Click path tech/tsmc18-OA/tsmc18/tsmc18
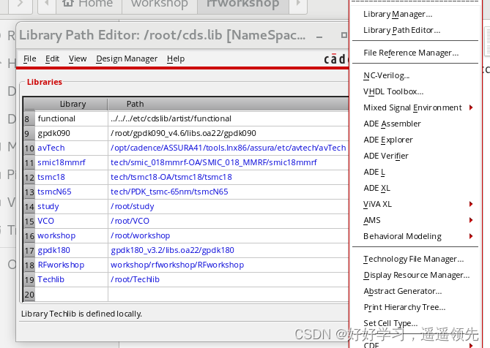The image size is (490, 348). [x=228, y=178]
